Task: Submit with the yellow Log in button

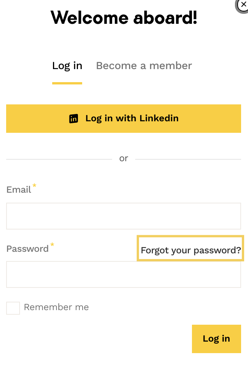Action: pyautogui.click(x=216, y=339)
